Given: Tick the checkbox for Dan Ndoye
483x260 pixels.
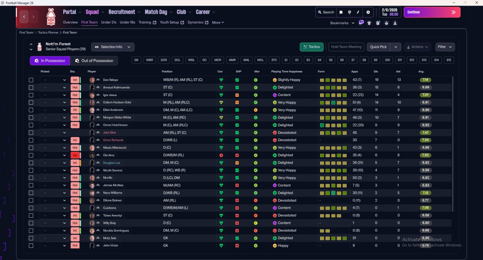Looking at the screenshot, I should pyautogui.click(x=31, y=80).
